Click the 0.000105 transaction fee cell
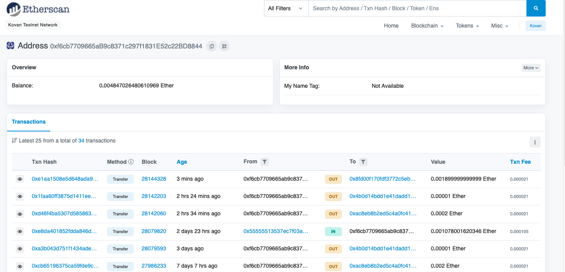This screenshot has height=272, width=565. 519,231
